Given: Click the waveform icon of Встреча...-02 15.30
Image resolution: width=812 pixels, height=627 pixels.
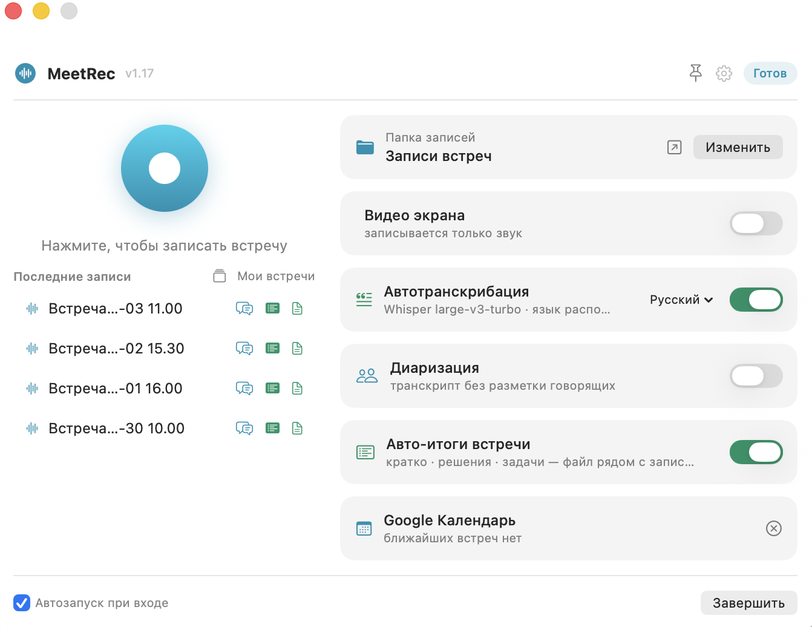Looking at the screenshot, I should coord(32,349).
